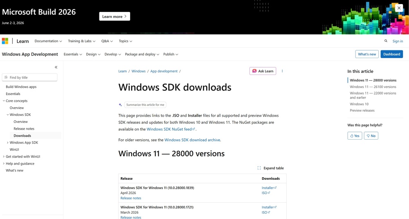Image resolution: width=409 pixels, height=219 pixels.
Task: Open the Q&A dropdown menu
Action: tap(107, 41)
